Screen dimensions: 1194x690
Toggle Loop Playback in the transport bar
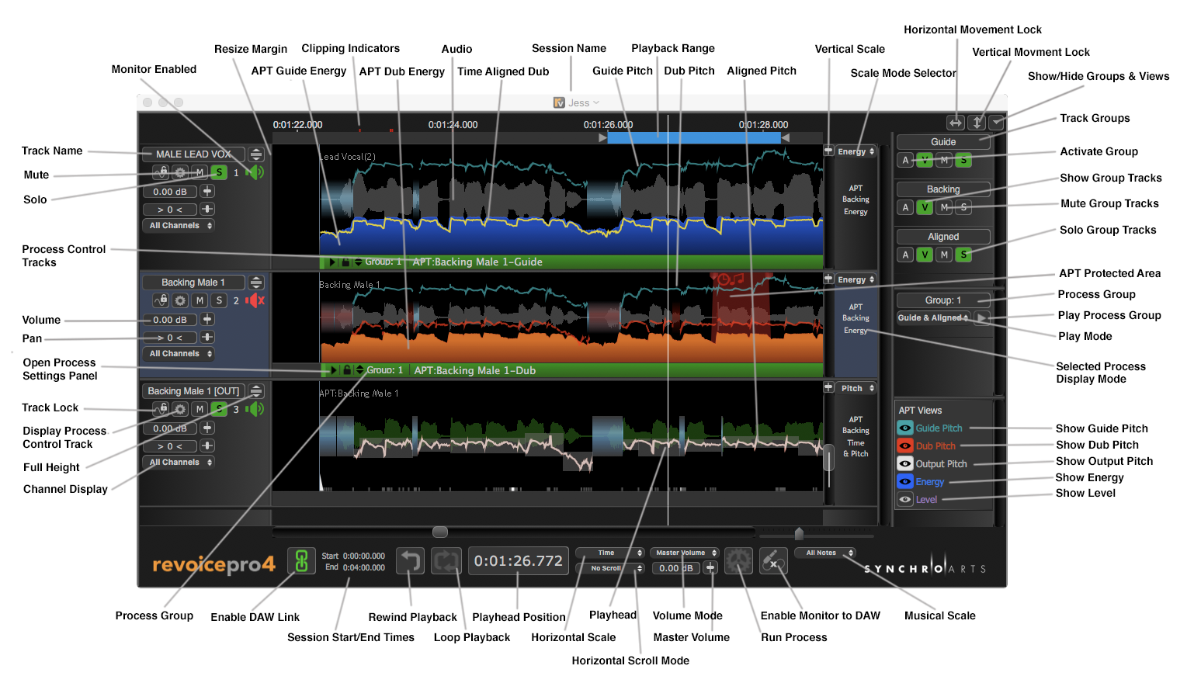click(x=446, y=560)
